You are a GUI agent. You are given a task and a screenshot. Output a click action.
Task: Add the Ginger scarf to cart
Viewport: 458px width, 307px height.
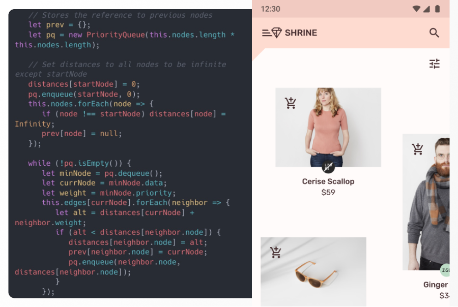(x=417, y=149)
